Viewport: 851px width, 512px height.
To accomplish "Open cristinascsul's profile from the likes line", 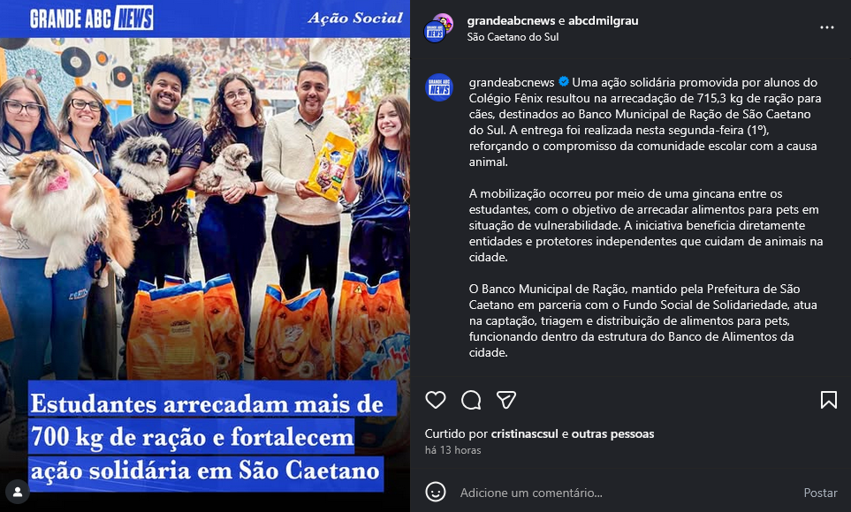I will point(524,434).
